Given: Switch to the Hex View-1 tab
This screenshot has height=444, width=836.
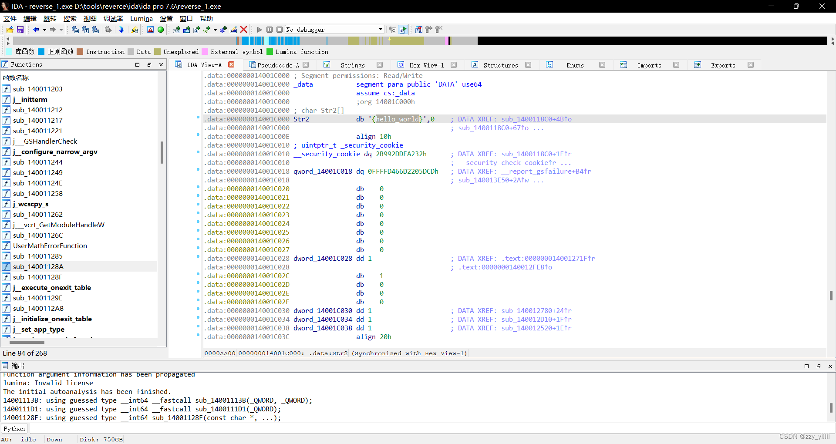Looking at the screenshot, I should point(426,65).
